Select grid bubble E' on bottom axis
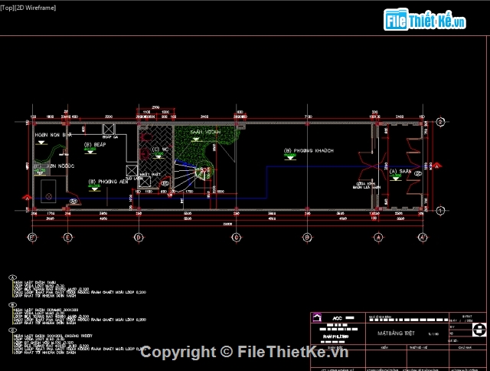The height and width of the screenshot is (371, 490). pos(32,238)
